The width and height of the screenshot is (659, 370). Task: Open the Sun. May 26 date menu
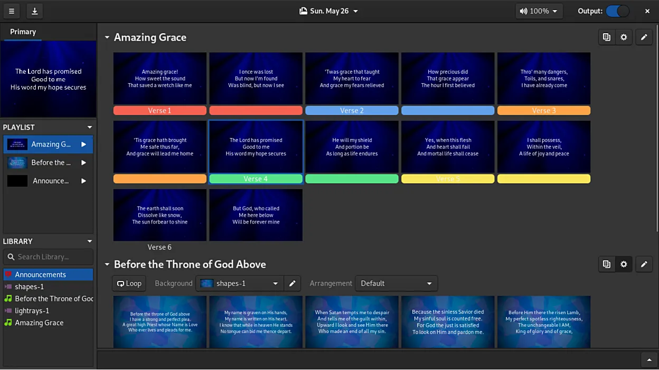pyautogui.click(x=328, y=11)
